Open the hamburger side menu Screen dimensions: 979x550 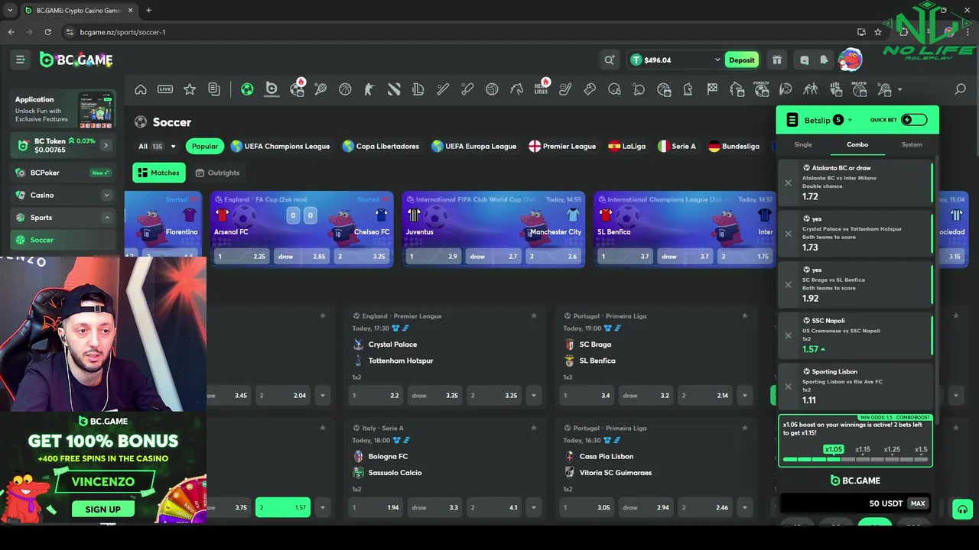tap(21, 60)
